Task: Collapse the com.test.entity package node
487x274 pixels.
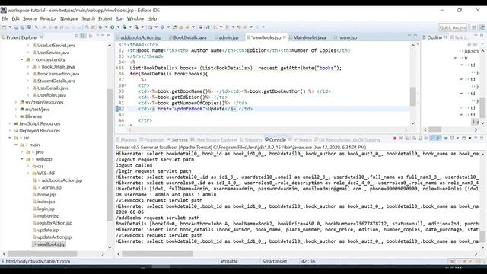Action: click(x=22, y=59)
